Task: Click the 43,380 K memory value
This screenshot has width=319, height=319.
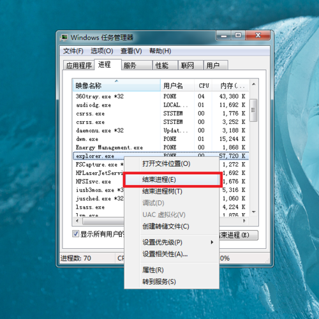Action: pyautogui.click(x=232, y=96)
